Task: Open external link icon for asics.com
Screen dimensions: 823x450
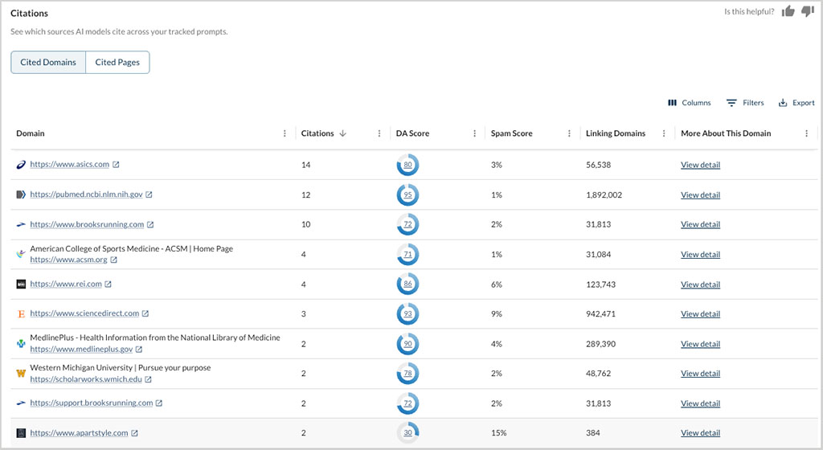Action: pos(116,164)
